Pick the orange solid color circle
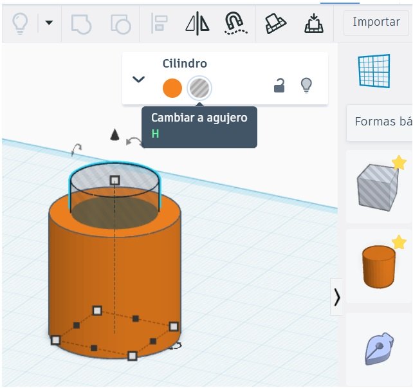This screenshot has height=388, width=413. 172,88
